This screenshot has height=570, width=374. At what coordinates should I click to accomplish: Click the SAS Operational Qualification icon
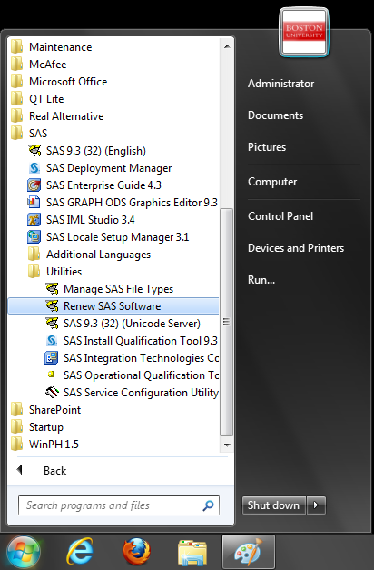click(51, 375)
